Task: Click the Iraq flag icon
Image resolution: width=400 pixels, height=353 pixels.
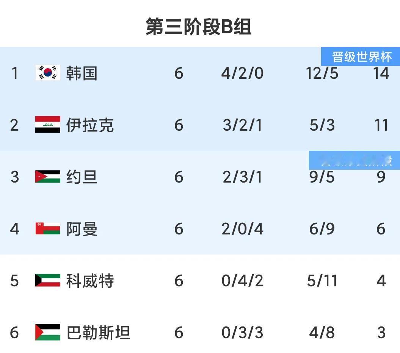Action: (48, 125)
